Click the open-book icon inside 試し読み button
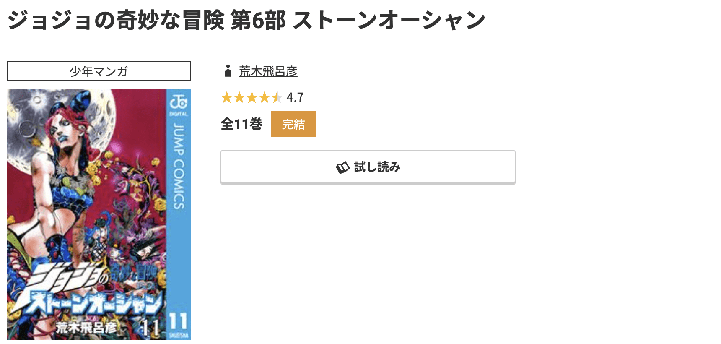The height and width of the screenshot is (344, 721). (342, 167)
